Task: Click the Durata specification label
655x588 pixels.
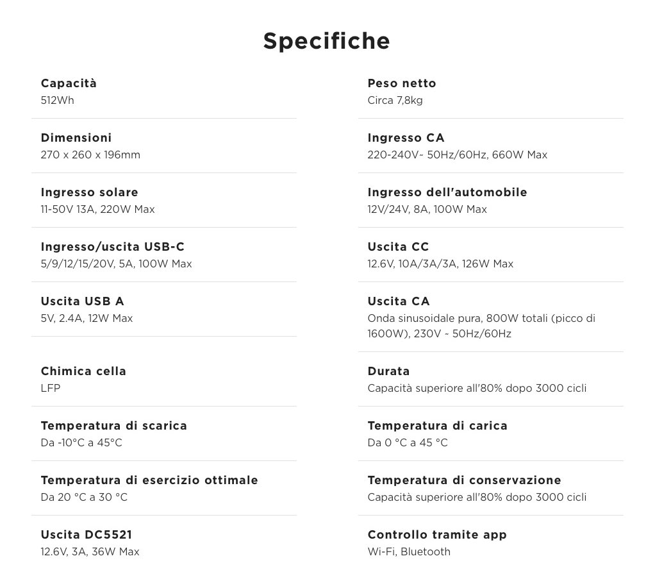Action: point(388,371)
